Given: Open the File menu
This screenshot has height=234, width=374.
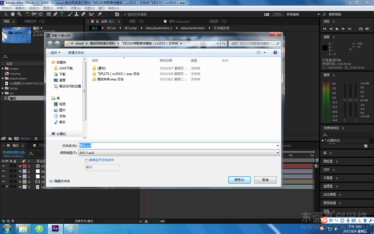Looking at the screenshot, I should [7, 8].
